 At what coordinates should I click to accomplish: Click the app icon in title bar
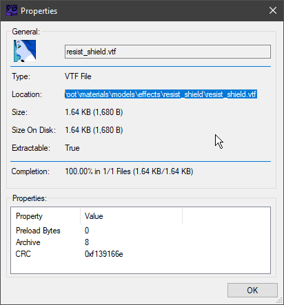point(12,10)
